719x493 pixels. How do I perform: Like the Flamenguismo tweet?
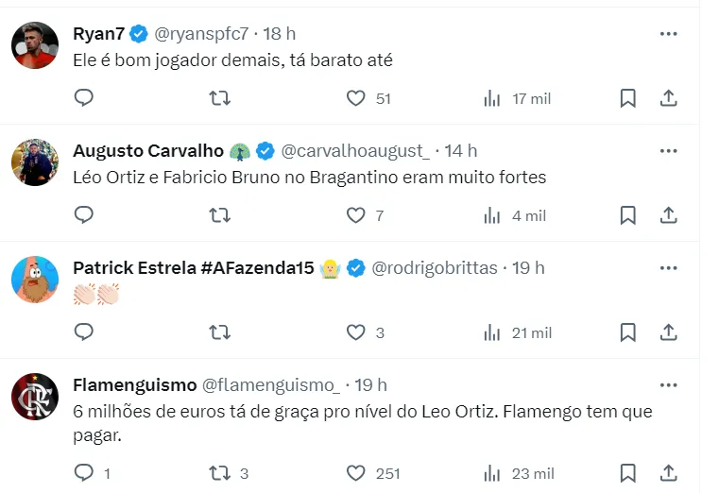click(x=356, y=473)
